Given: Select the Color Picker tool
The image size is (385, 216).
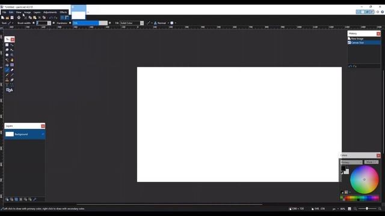Looking at the screenshot, I should (x=12, y=75).
